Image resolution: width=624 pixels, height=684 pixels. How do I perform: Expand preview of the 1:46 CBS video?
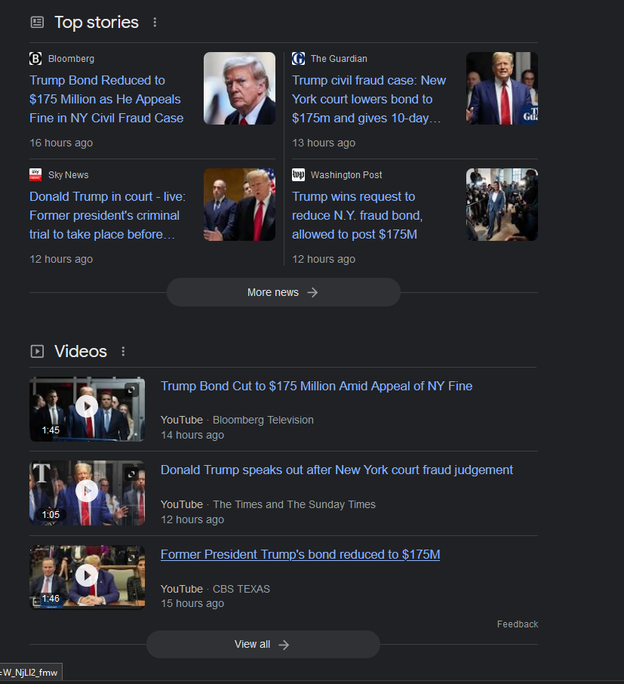point(132,557)
